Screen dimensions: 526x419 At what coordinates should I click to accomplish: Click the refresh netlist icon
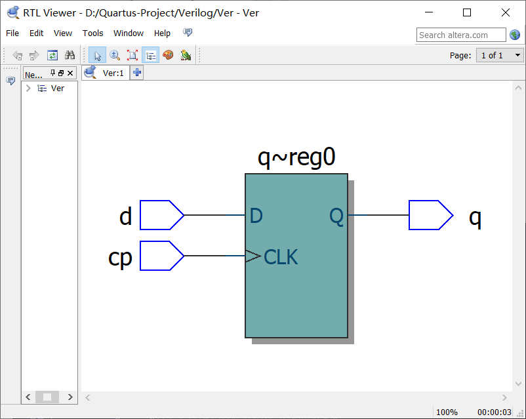pyautogui.click(x=52, y=55)
